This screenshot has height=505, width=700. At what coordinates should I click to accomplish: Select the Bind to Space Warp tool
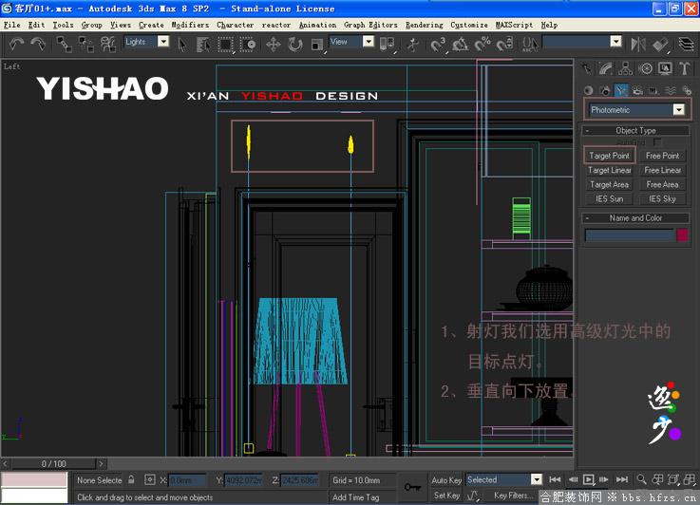tap(107, 45)
